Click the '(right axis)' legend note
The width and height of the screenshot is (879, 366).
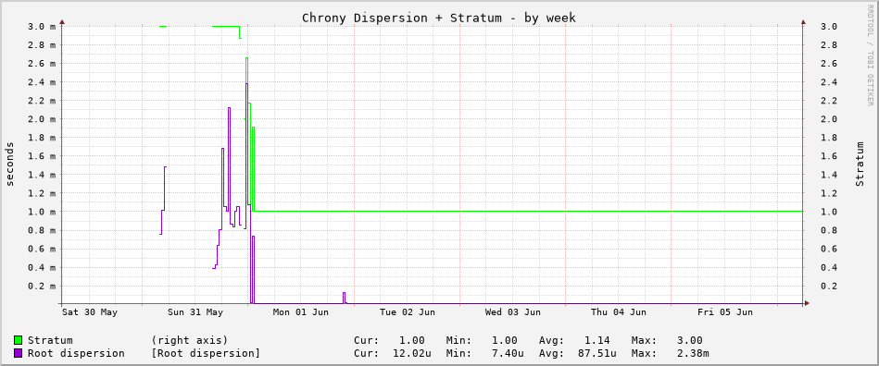pyautogui.click(x=190, y=340)
